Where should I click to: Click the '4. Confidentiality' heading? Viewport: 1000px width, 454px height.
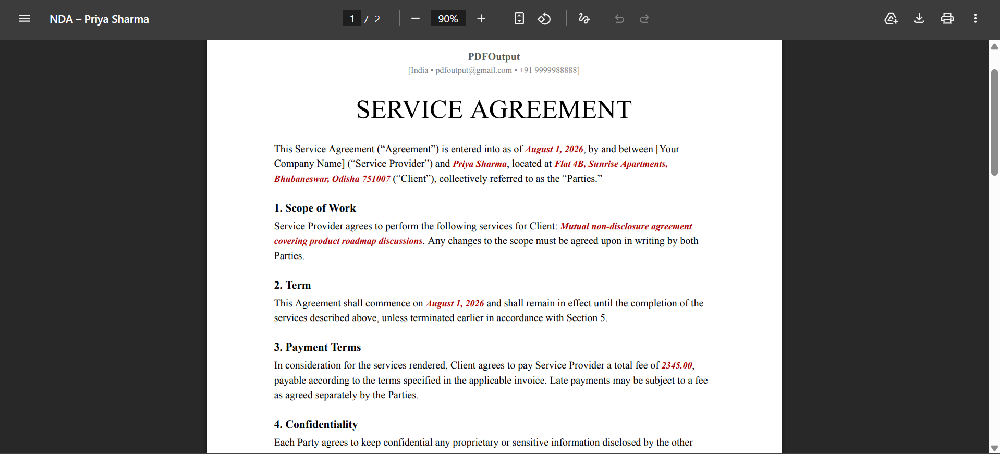(x=316, y=424)
